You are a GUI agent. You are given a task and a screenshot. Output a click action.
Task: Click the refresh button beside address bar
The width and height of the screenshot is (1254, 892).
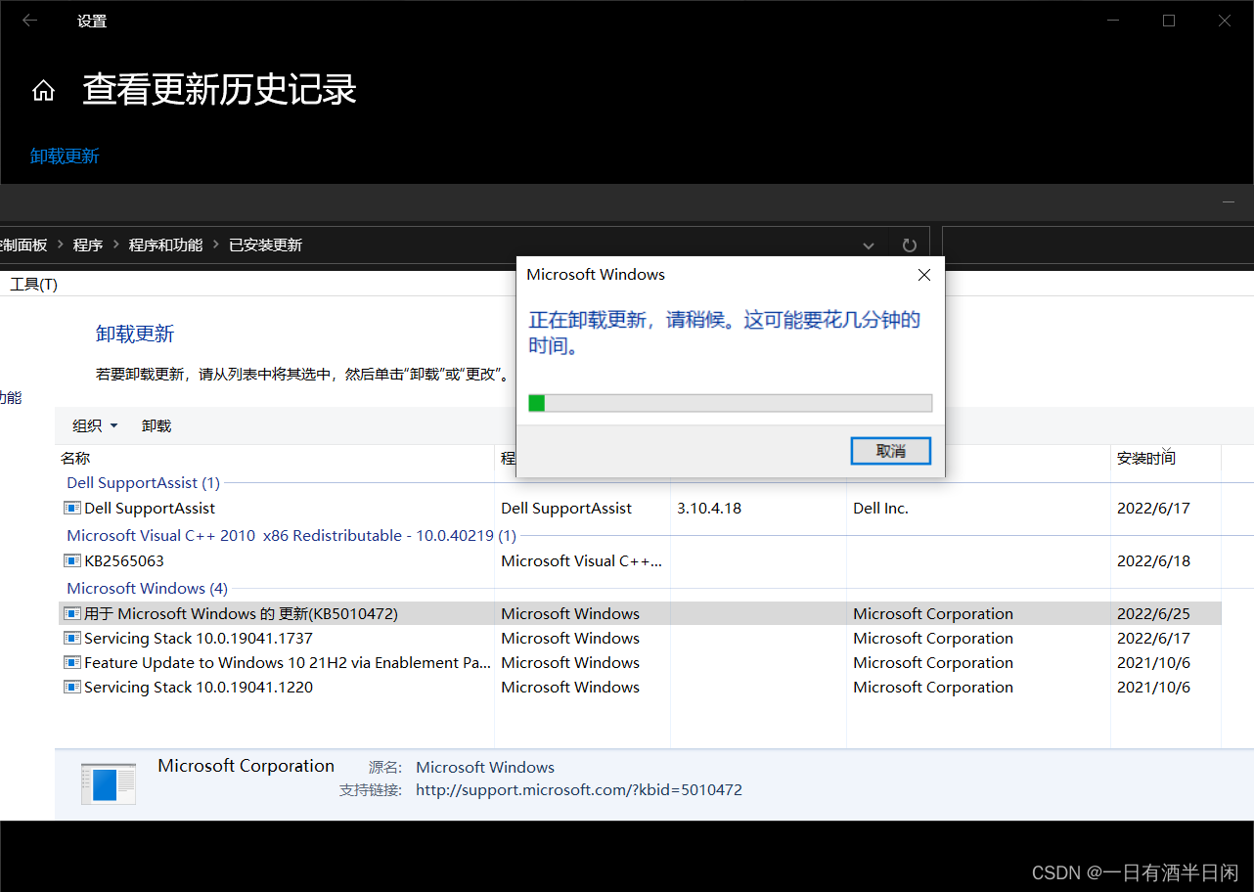[910, 245]
